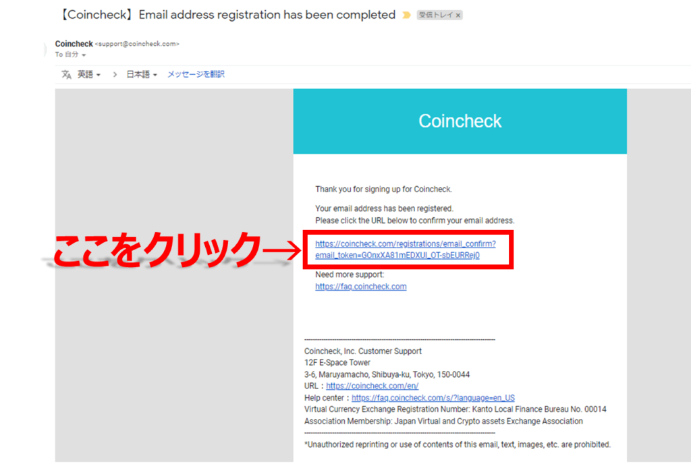Click the Coincheck header banner logo

[460, 121]
